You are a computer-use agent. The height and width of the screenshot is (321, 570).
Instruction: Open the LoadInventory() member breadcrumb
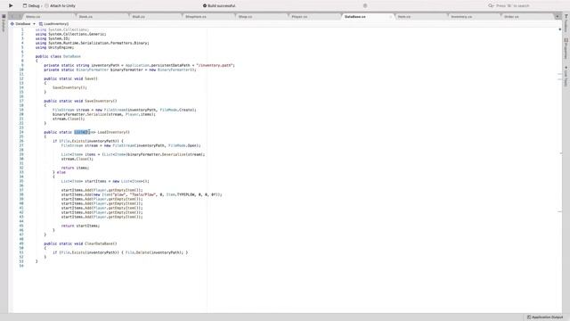53,24
